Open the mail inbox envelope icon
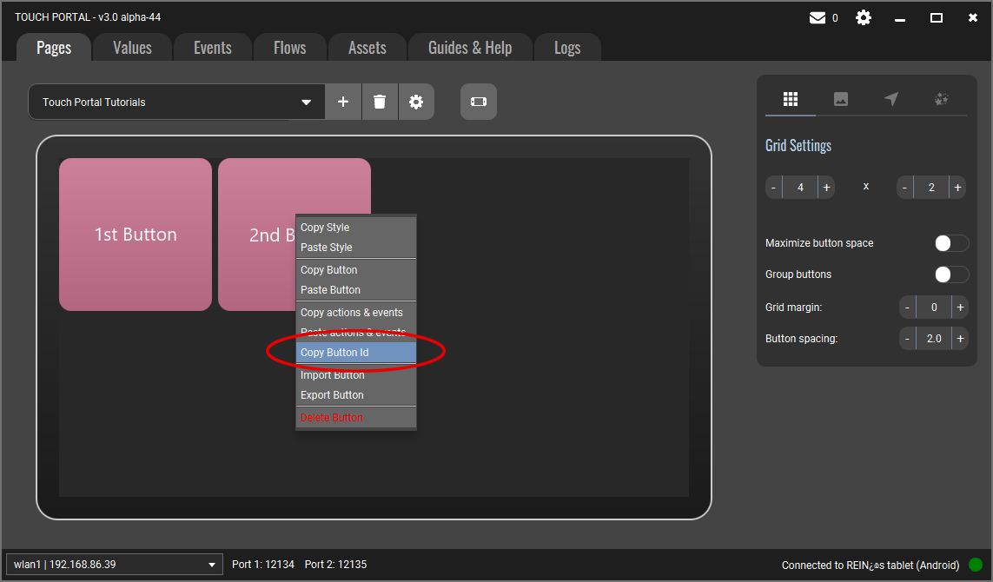This screenshot has height=582, width=993. 818,17
